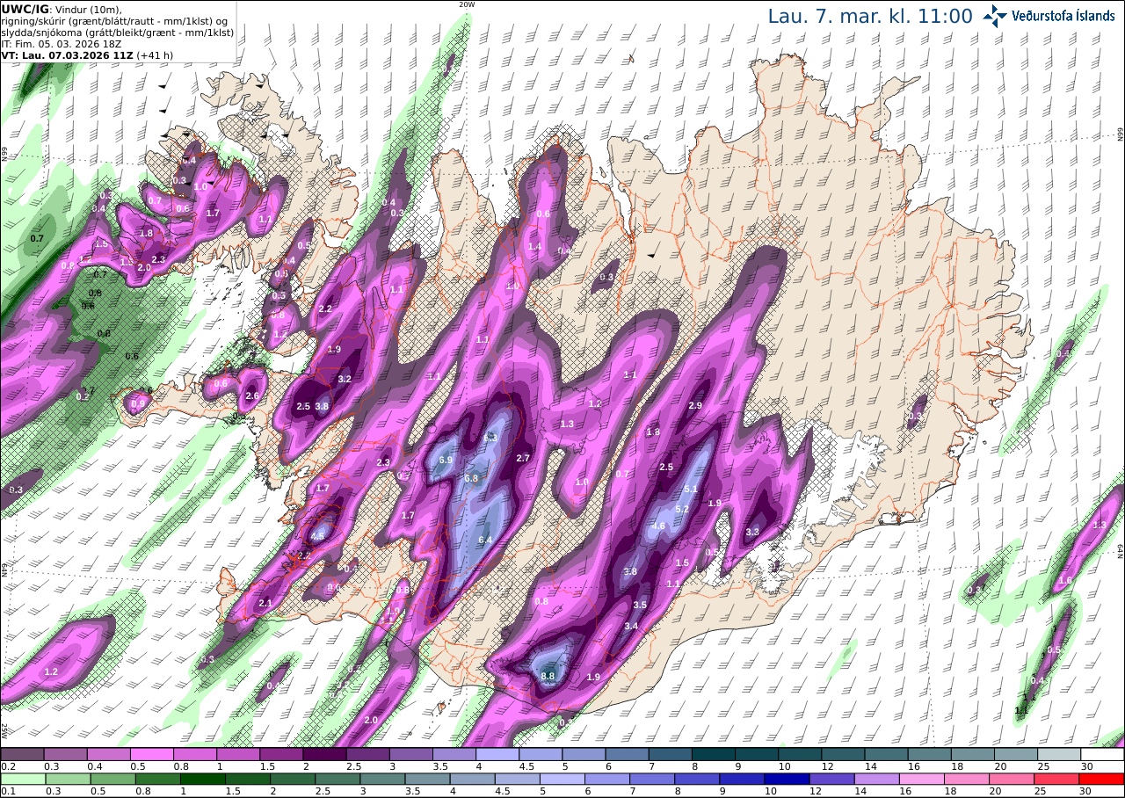
Task: Pick the darkest purple upper-row swatch starting at 2
Action: click(x=324, y=754)
